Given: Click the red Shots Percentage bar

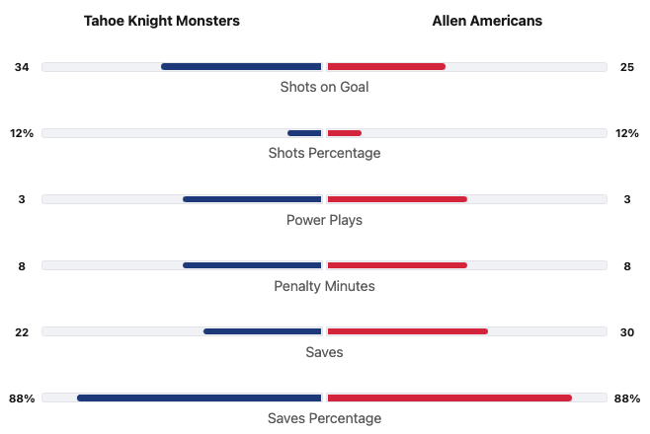Looking at the screenshot, I should 344,133.
